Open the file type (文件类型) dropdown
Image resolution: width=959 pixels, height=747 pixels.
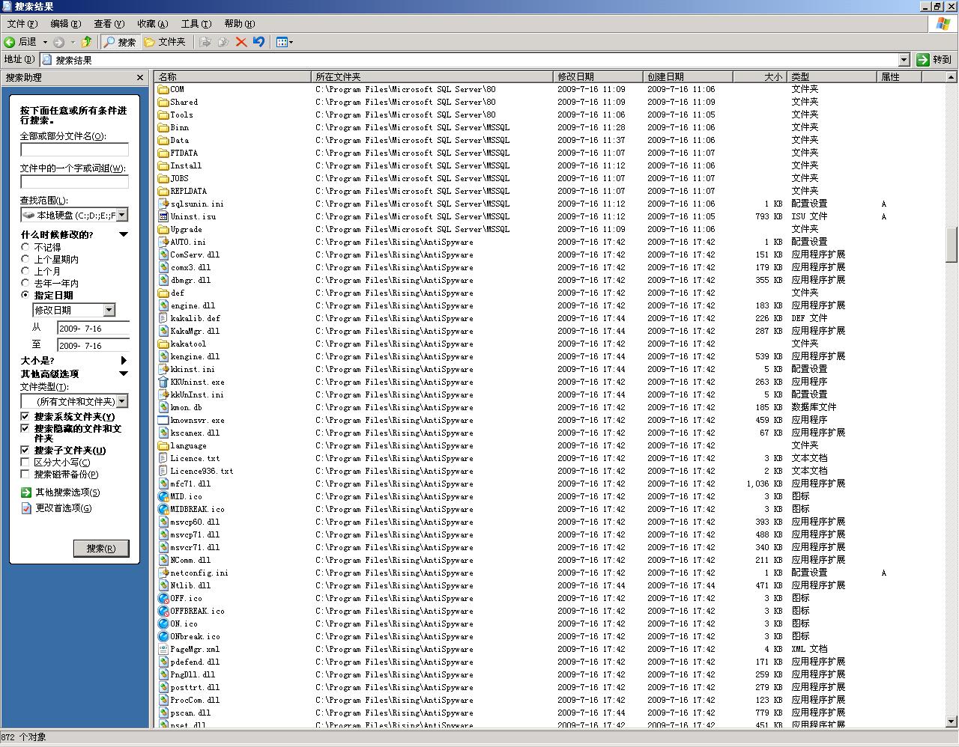pos(121,401)
